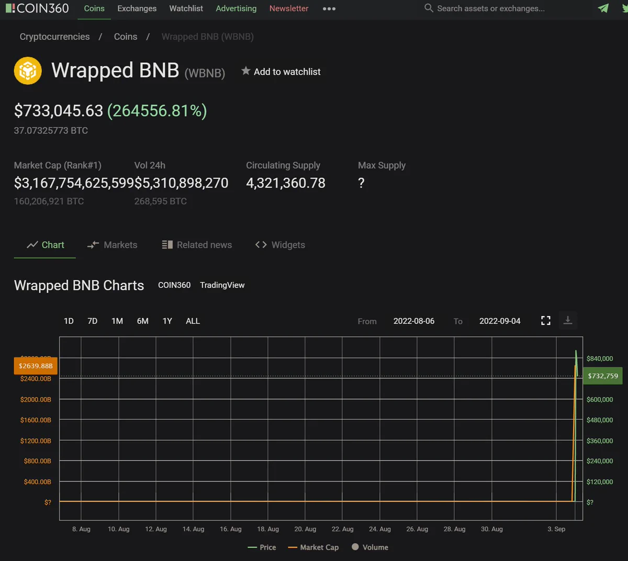Screen dimensions: 628x561
Task: Click the $840,000 price axis label
Action: click(600, 359)
